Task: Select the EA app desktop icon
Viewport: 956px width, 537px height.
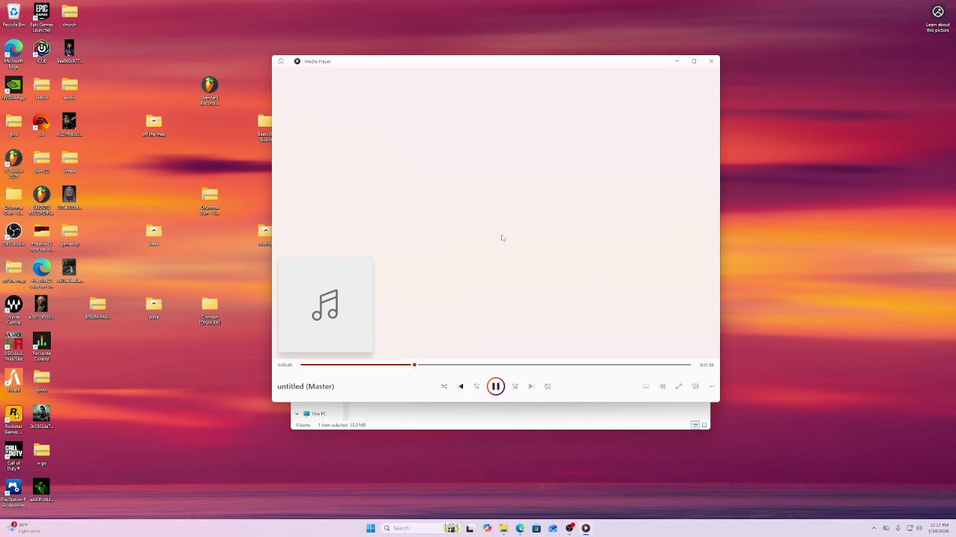Action: 42,125
